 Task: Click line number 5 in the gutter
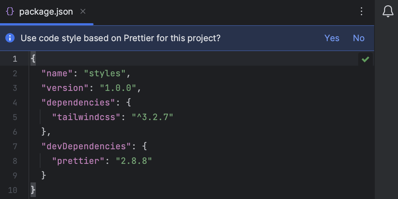pos(15,117)
